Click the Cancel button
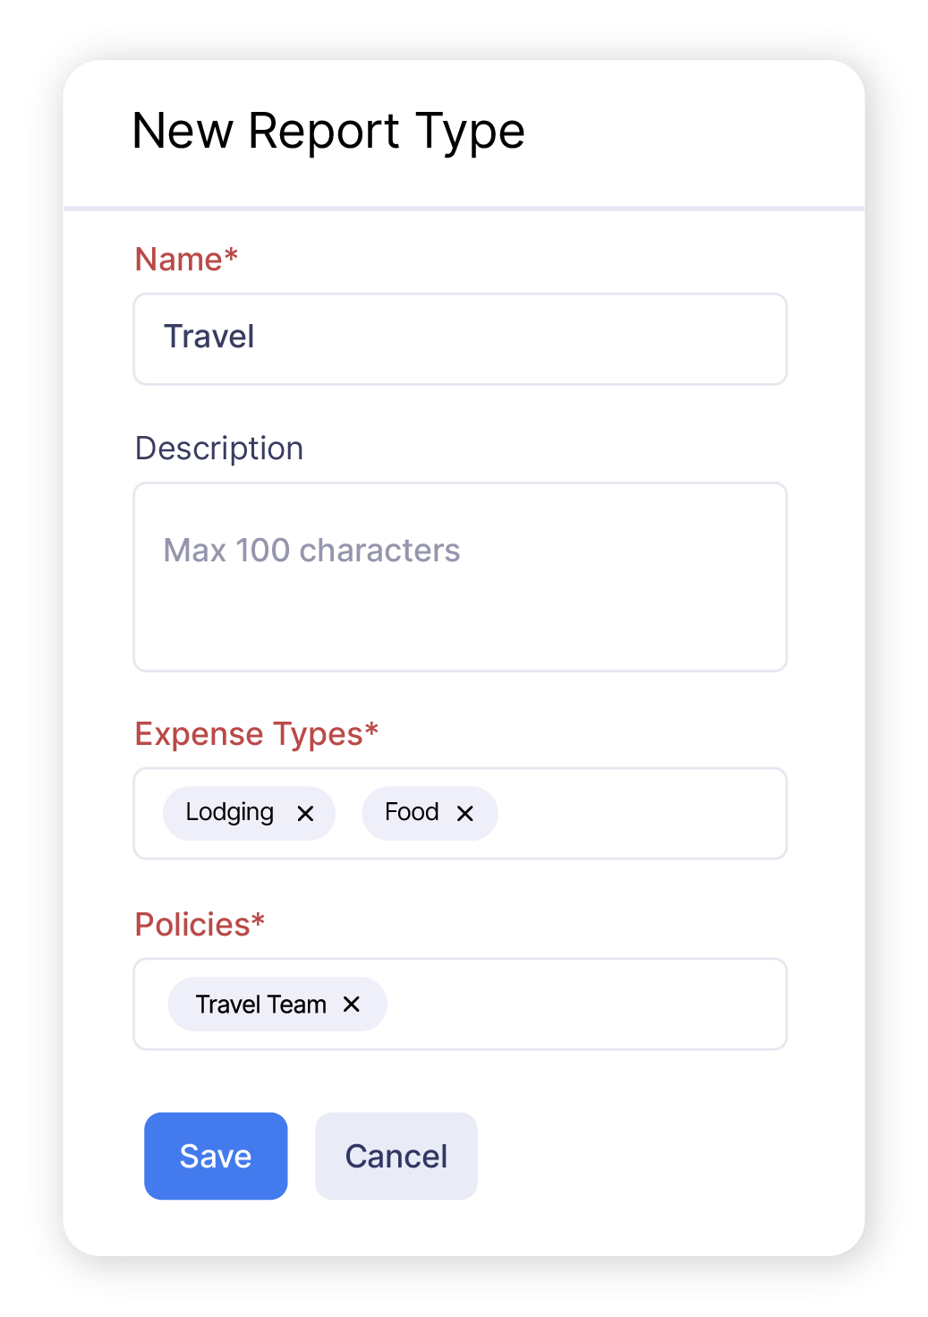 [x=396, y=1156]
